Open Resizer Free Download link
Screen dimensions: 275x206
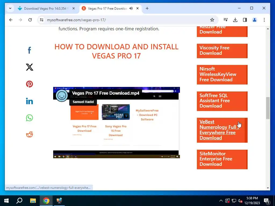(x=222, y=32)
